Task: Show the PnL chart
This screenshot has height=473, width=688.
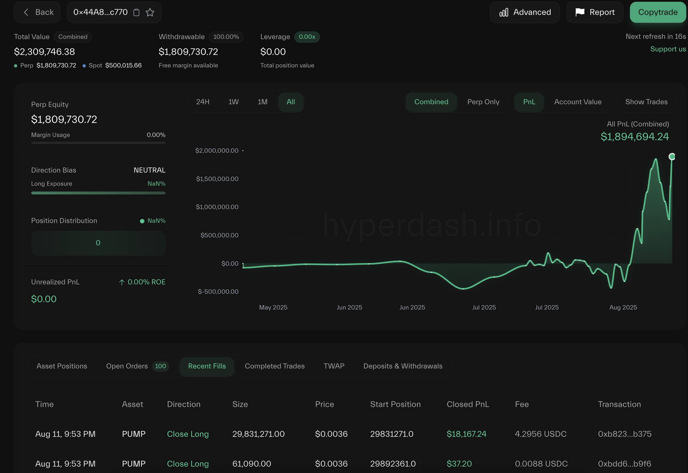Action: click(529, 102)
